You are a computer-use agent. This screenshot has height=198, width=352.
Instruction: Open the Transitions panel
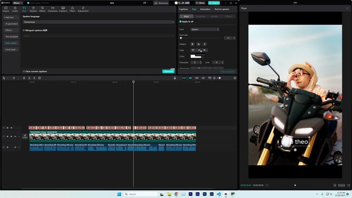tap(53, 9)
